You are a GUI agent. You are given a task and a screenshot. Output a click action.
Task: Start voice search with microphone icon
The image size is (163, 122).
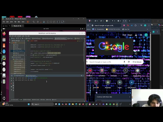124,62
